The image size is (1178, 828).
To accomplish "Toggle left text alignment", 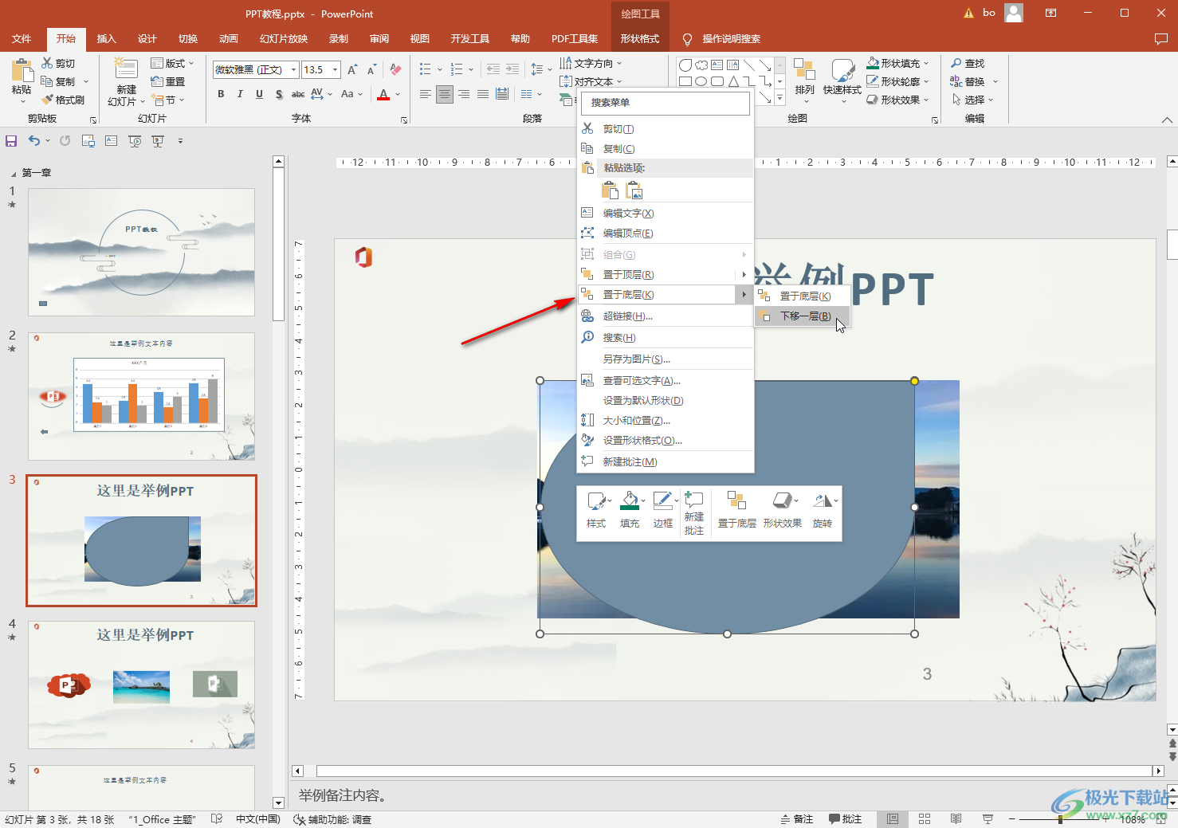I will (426, 94).
